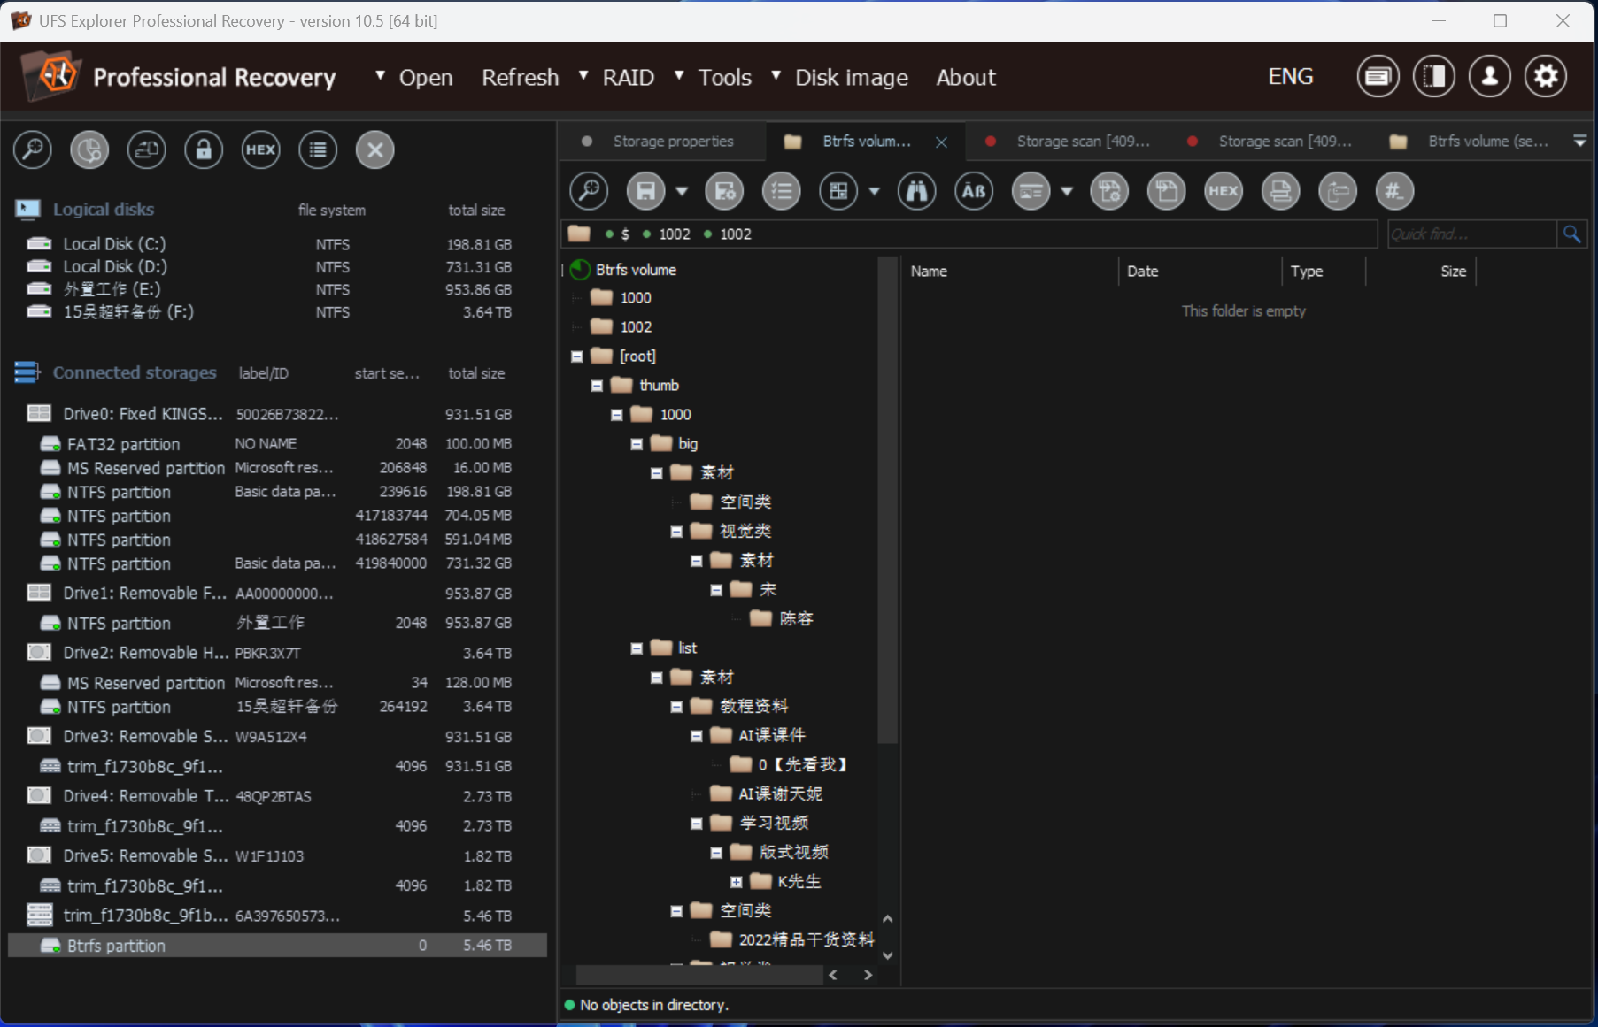Click the panel layout icon in header
The image size is (1598, 1027).
point(1434,77)
